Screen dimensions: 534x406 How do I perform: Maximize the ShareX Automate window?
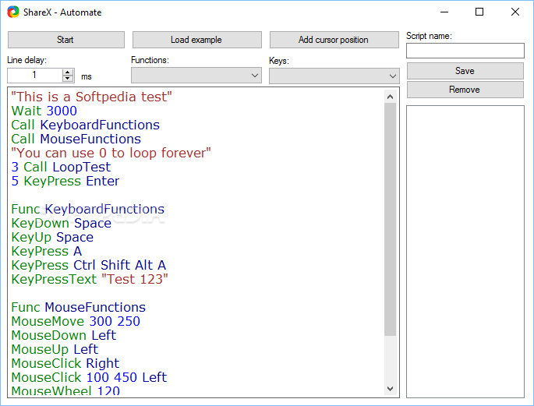(479, 12)
